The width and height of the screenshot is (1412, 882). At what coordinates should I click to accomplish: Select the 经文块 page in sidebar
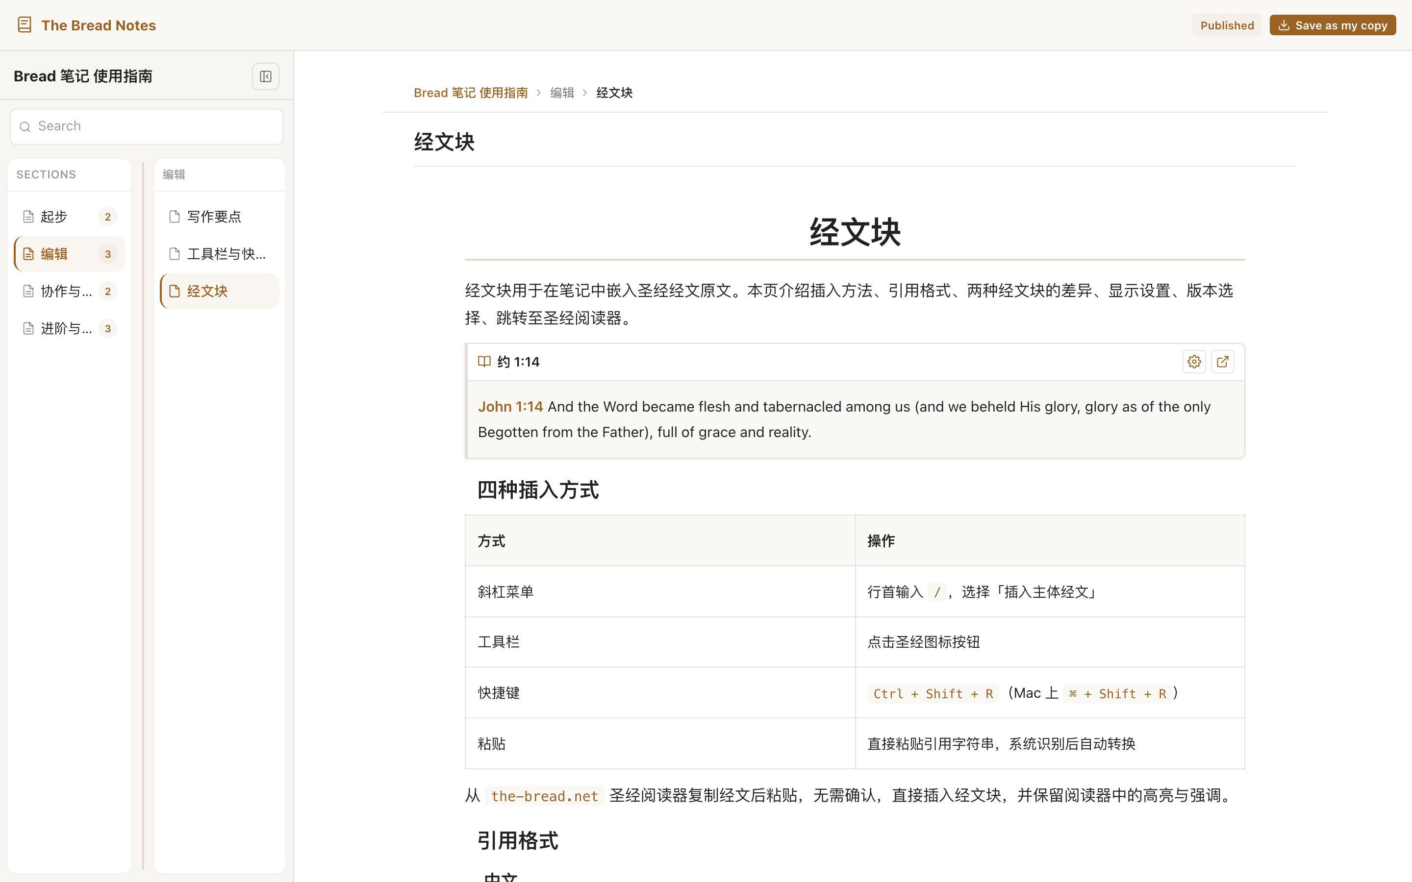tap(219, 291)
